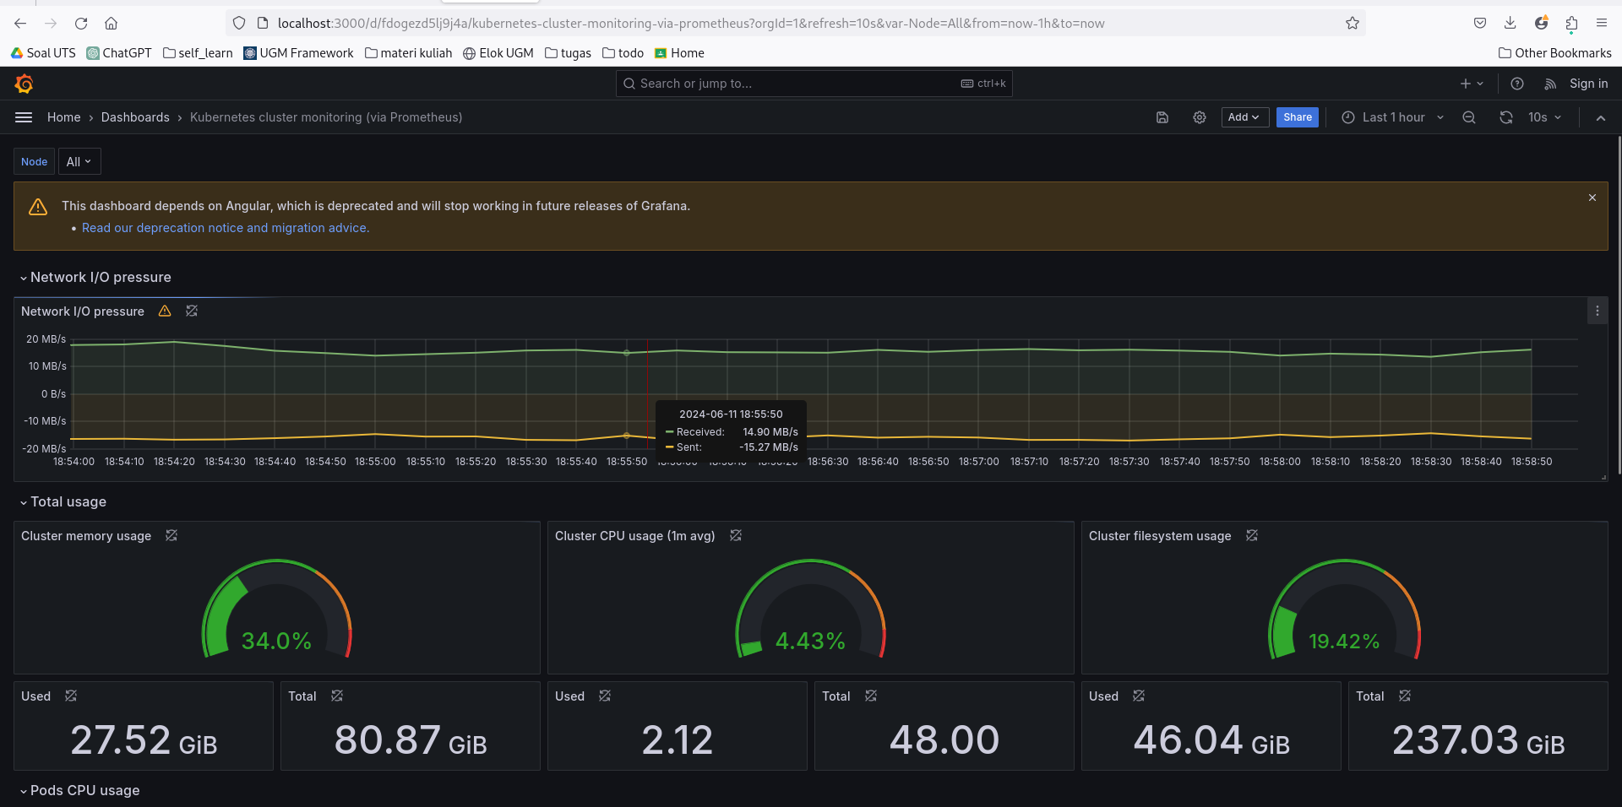Collapse the Network I/O pressure row
Viewport: 1622px width, 807px height.
(95, 277)
